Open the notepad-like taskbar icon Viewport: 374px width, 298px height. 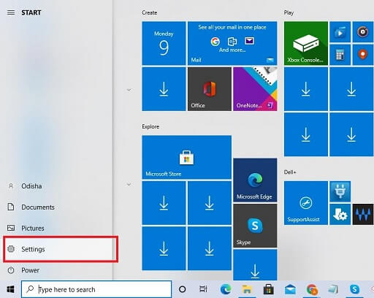click(333, 289)
